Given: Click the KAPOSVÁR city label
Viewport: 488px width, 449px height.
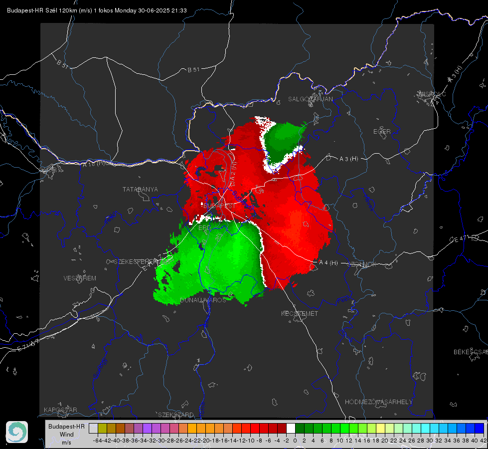Looking at the screenshot, I should (x=60, y=410).
